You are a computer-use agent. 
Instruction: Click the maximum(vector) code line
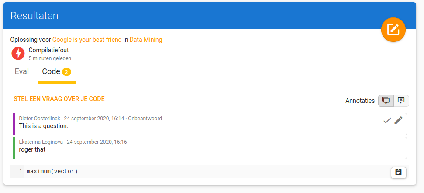click(x=52, y=171)
